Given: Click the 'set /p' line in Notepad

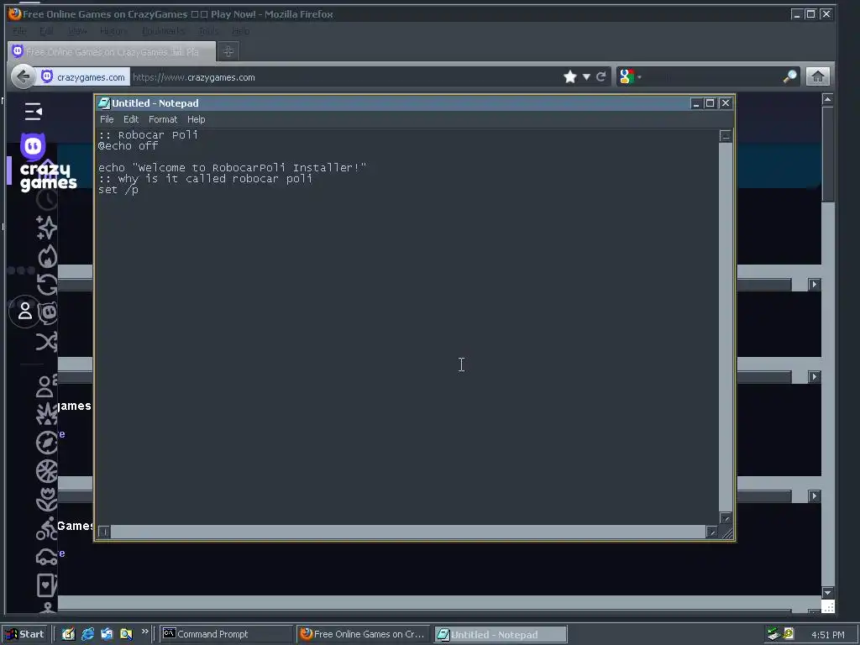Looking at the screenshot, I should pos(118,190).
